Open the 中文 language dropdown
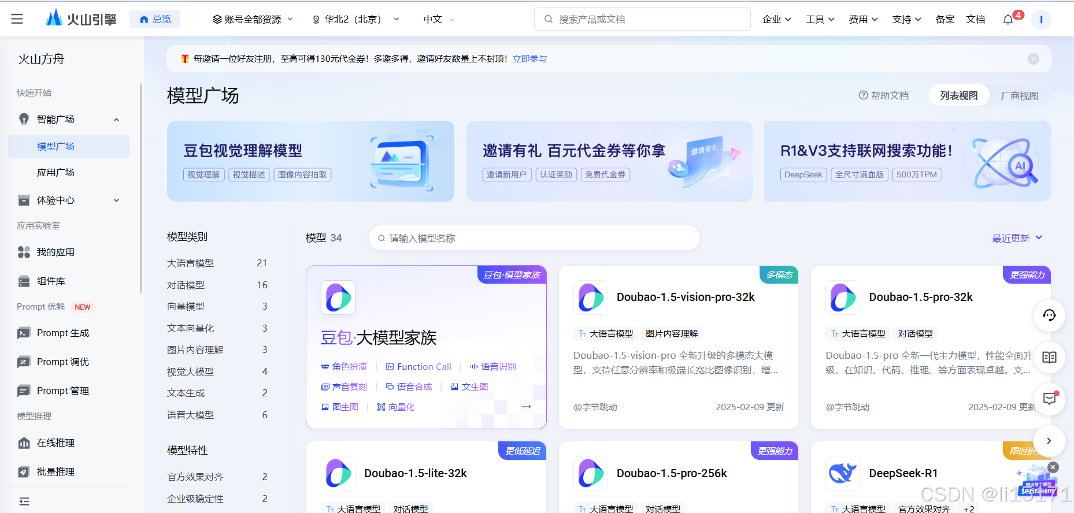Image resolution: width=1074 pixels, height=513 pixels. tap(439, 19)
